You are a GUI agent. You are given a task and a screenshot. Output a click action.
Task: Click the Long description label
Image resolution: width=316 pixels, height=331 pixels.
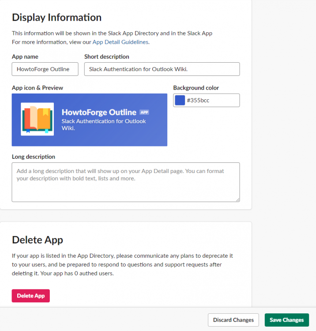pos(34,157)
